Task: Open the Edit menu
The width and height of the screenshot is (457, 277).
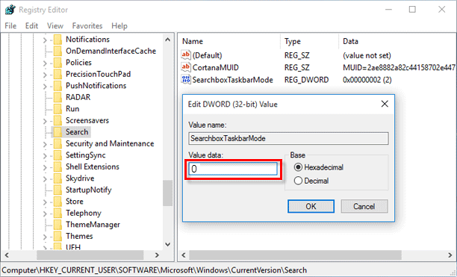Action: click(31, 26)
